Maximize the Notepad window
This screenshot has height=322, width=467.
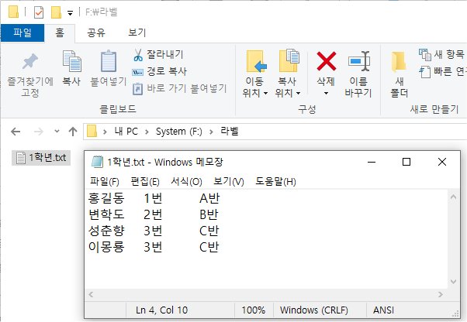coord(406,162)
